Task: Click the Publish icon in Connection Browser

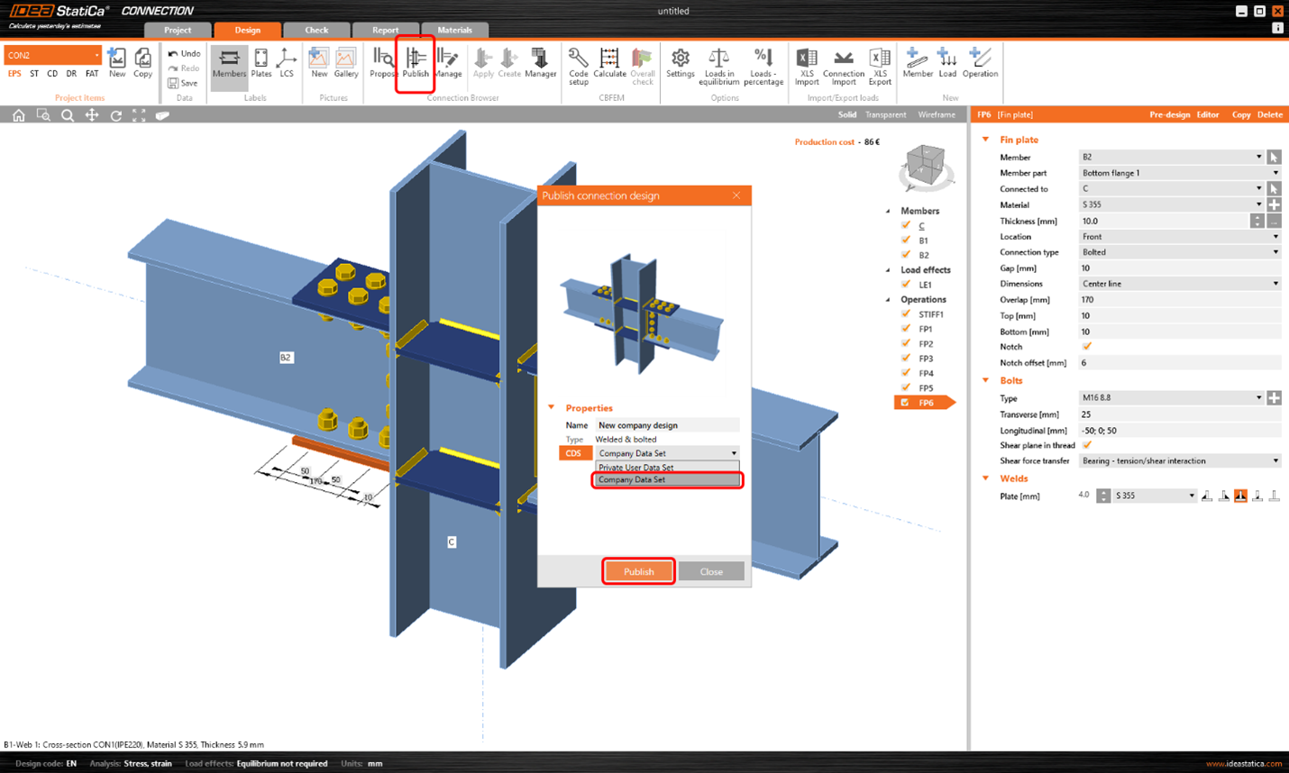Action: click(415, 61)
